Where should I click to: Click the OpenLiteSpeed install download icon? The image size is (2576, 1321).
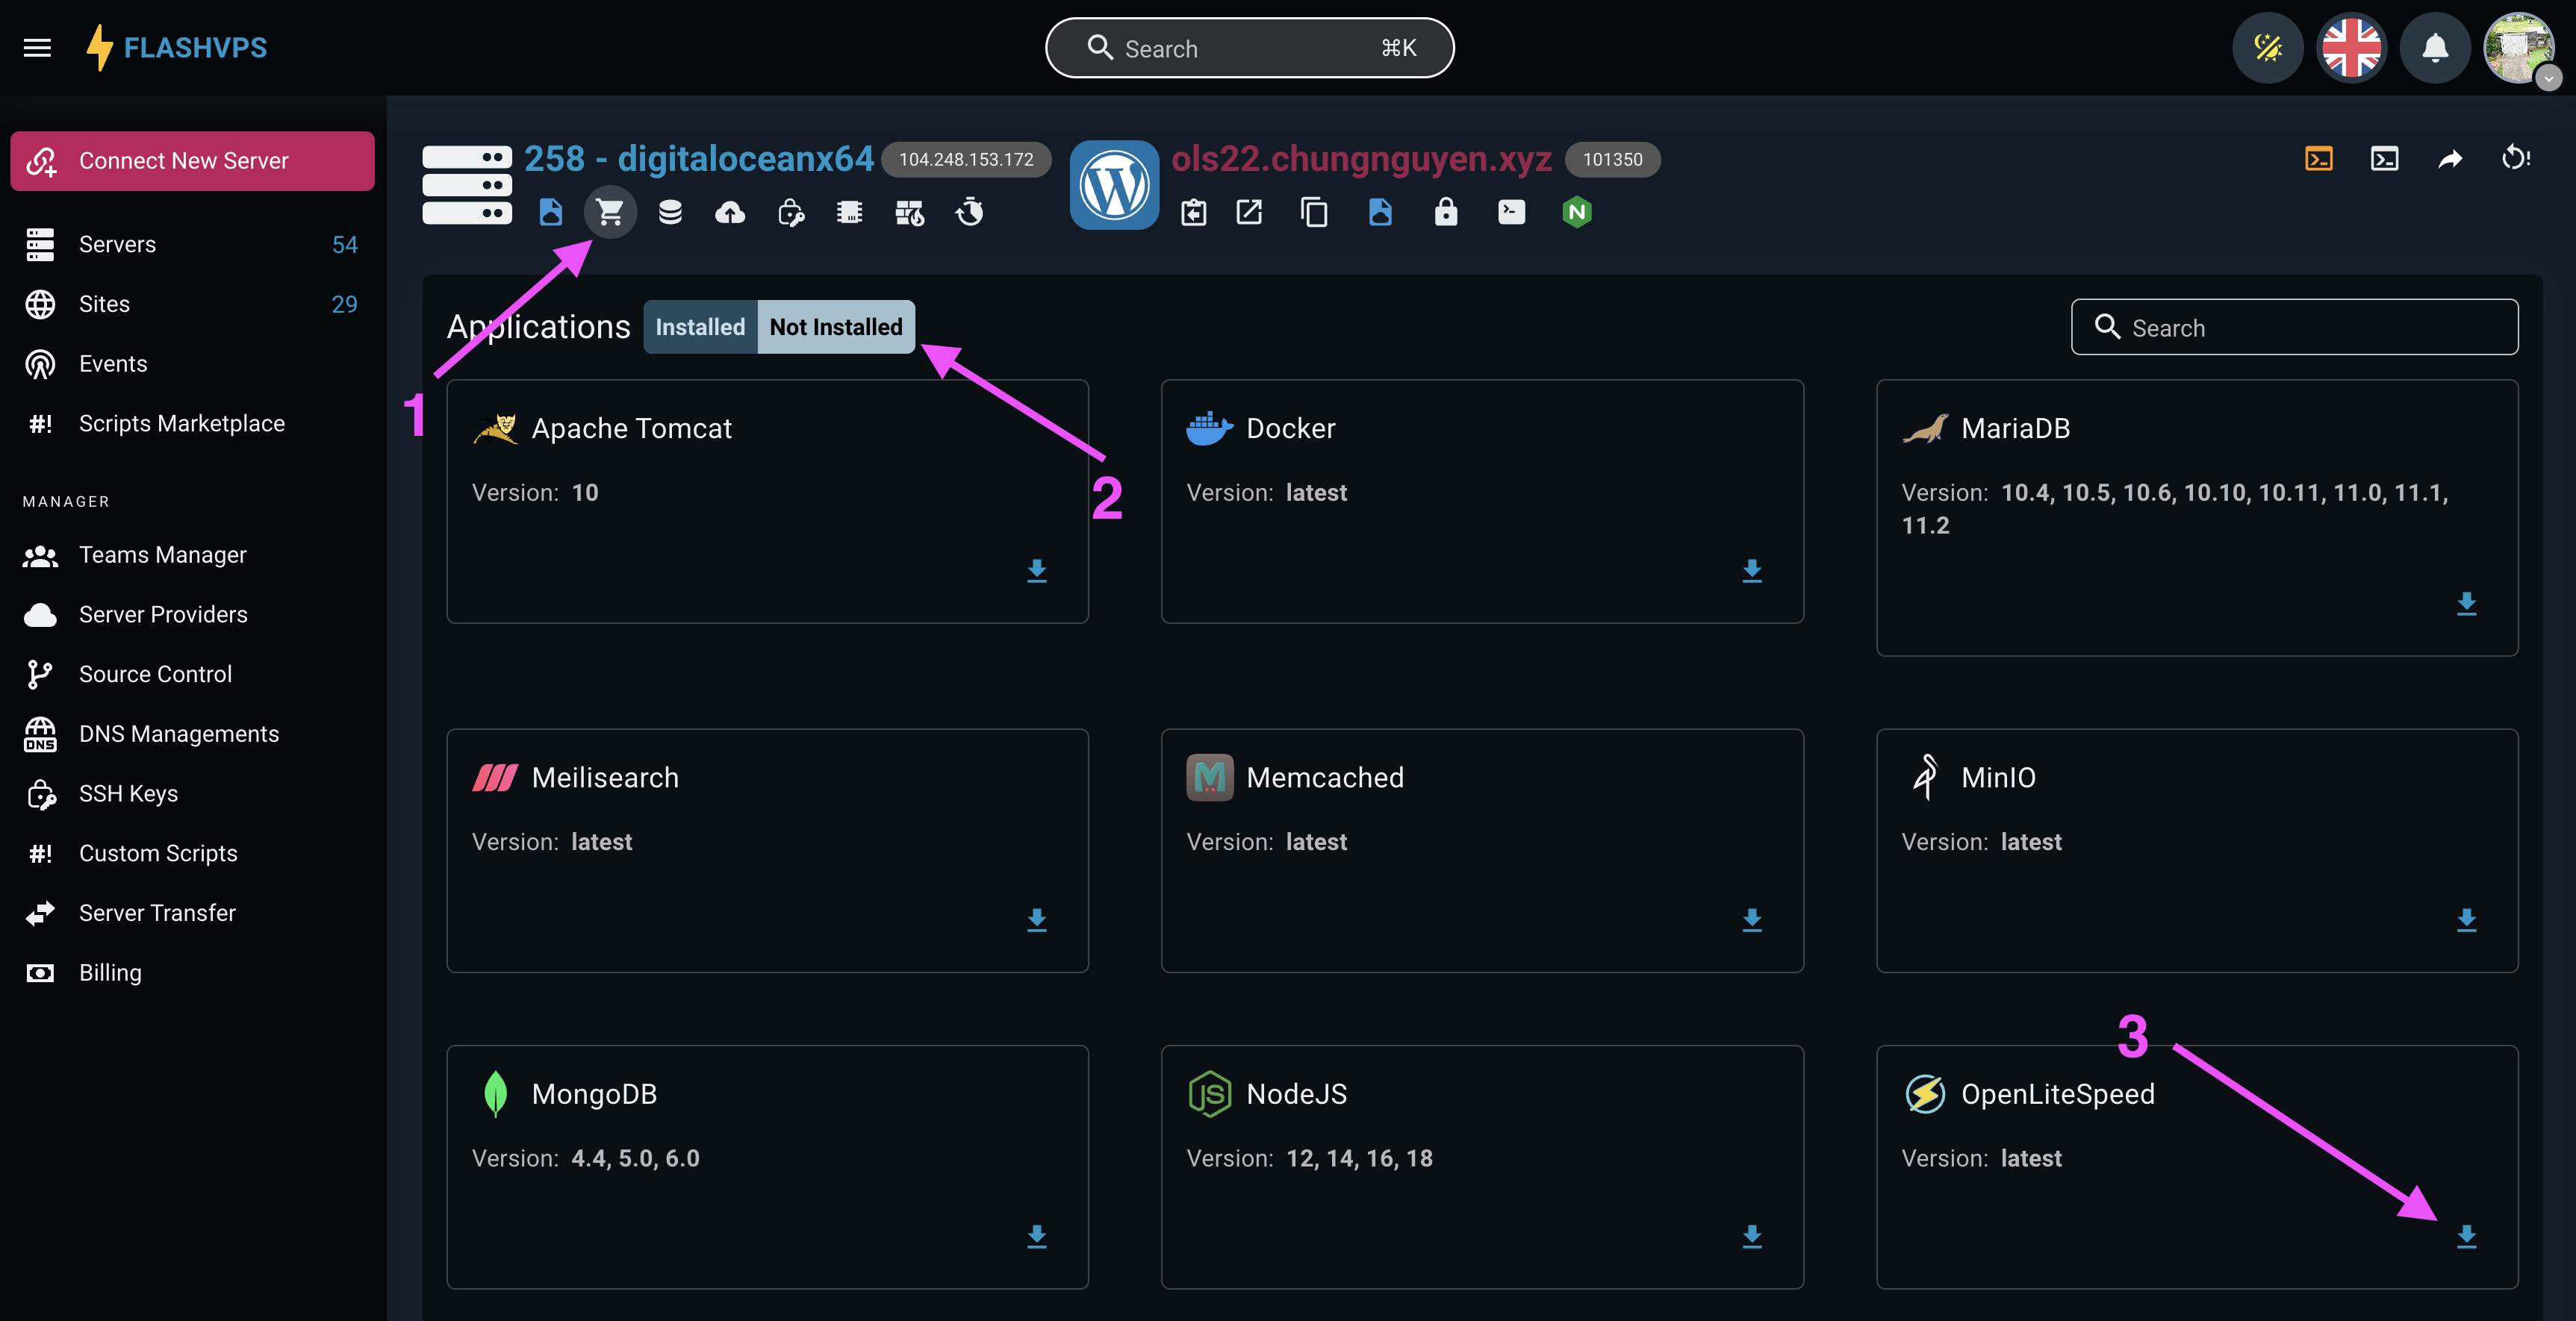[x=2466, y=1236]
